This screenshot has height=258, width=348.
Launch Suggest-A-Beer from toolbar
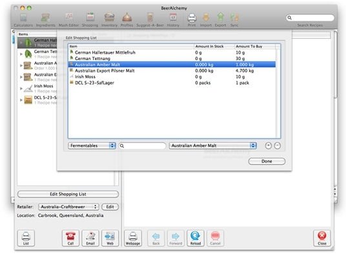click(150, 20)
